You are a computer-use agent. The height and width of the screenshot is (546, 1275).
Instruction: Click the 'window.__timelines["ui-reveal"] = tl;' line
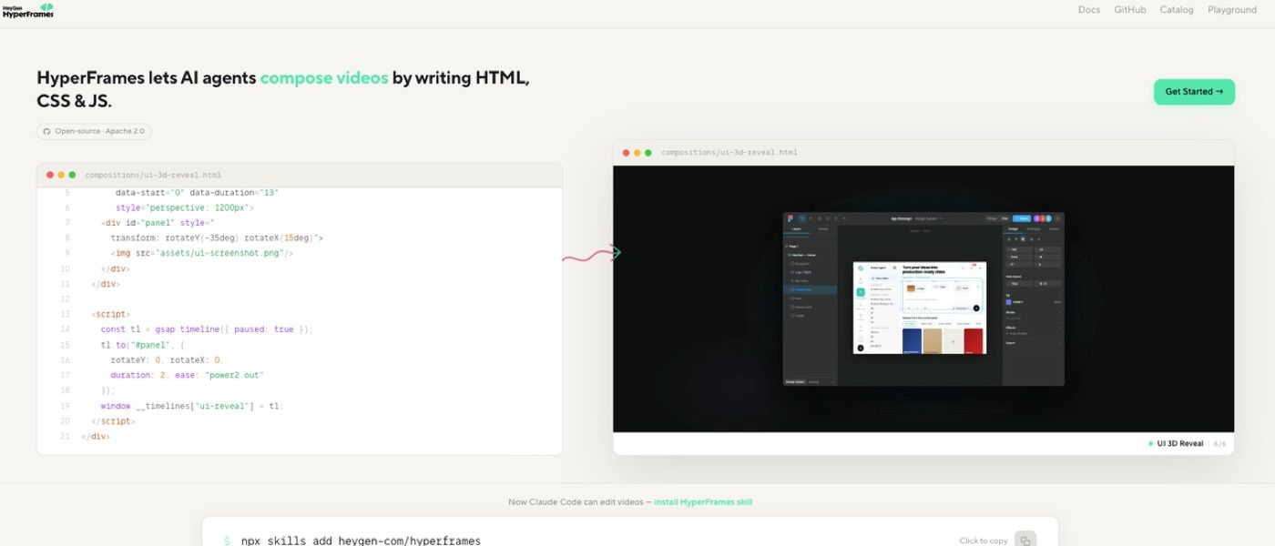(192, 406)
